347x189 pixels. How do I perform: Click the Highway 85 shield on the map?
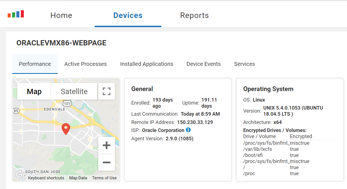16,111
